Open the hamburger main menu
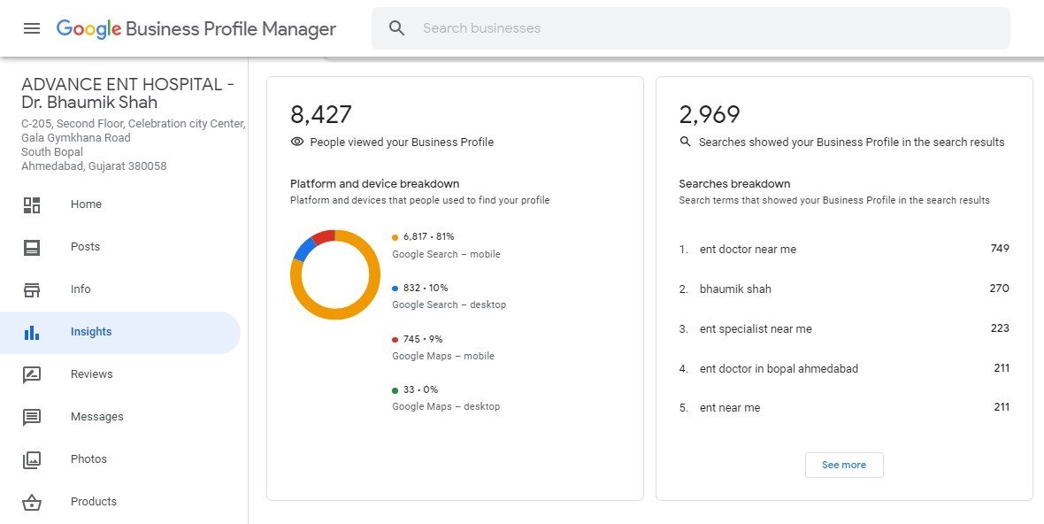Image resolution: width=1044 pixels, height=524 pixels. click(x=32, y=28)
